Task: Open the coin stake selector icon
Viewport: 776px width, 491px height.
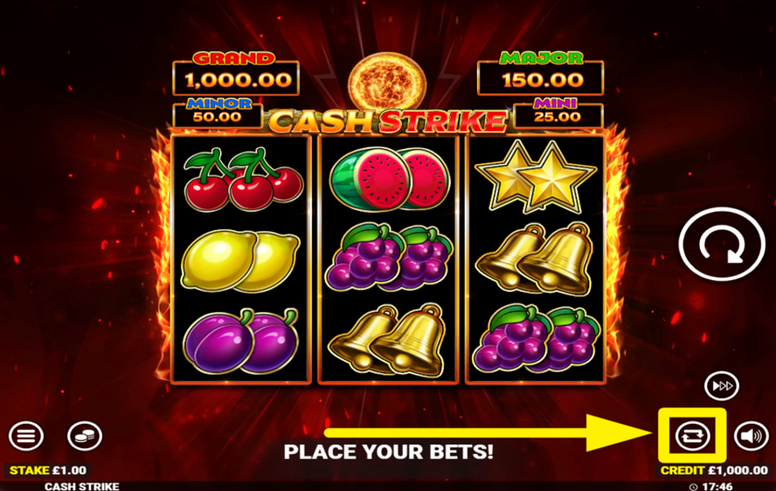Action: click(84, 436)
